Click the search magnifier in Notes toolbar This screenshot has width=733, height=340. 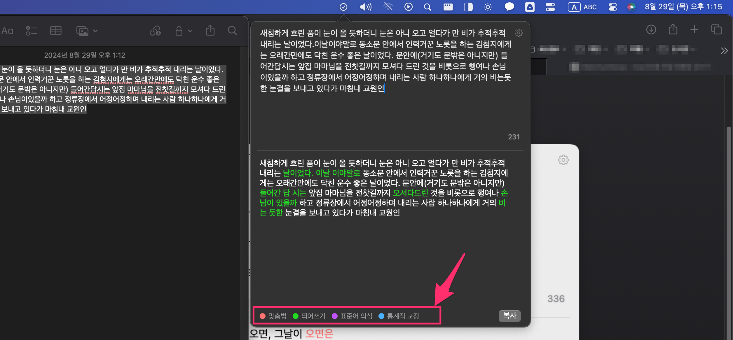[232, 31]
